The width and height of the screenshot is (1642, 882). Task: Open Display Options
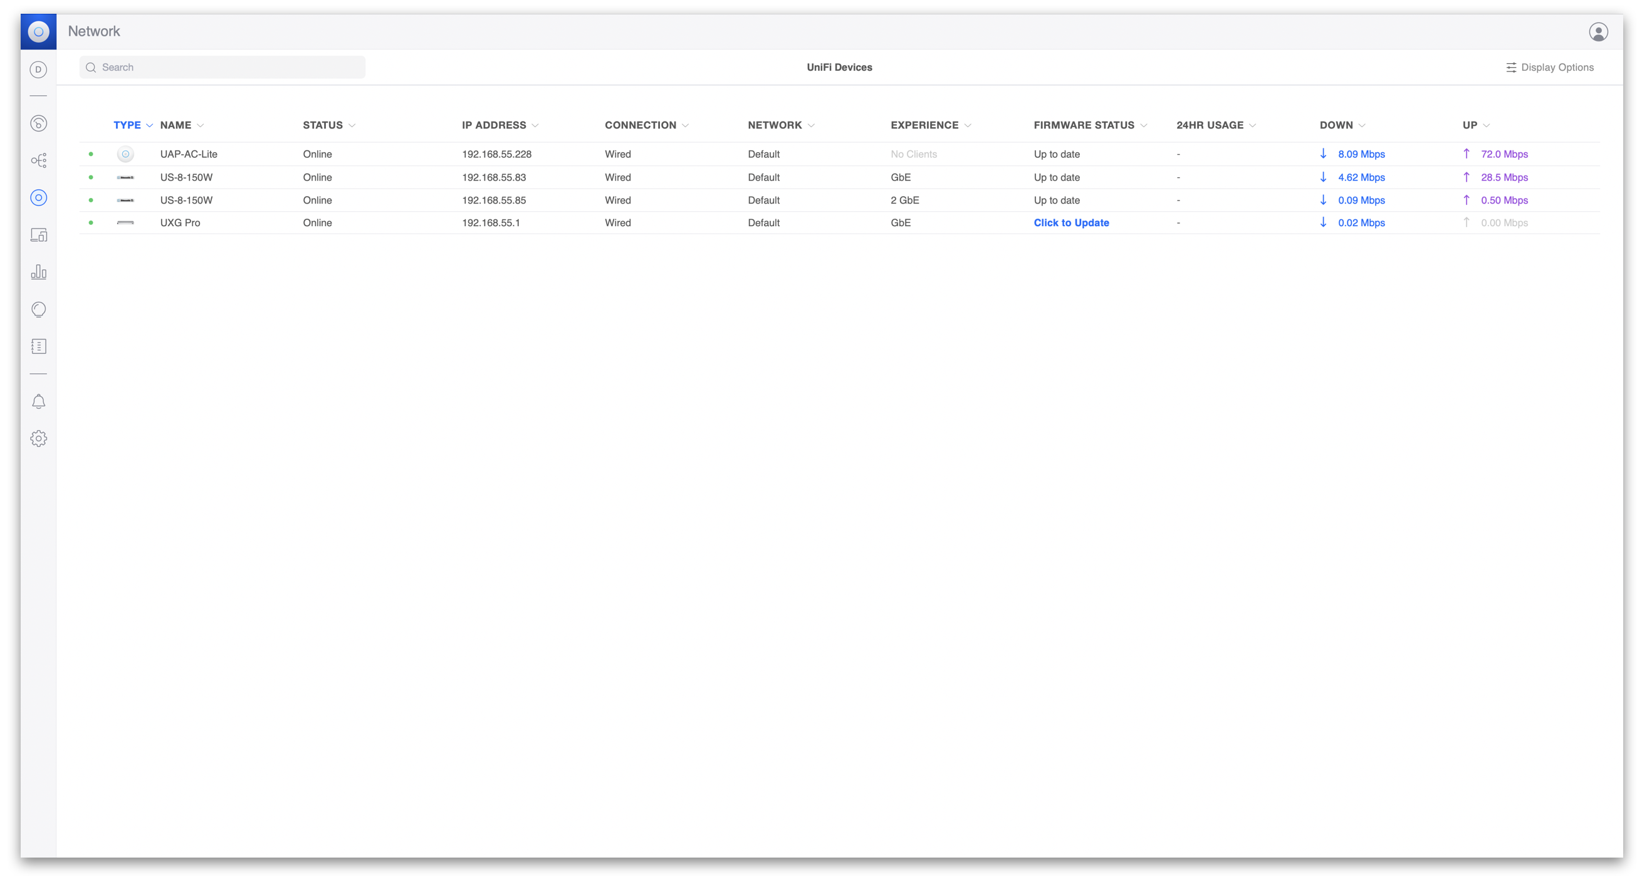(1550, 67)
